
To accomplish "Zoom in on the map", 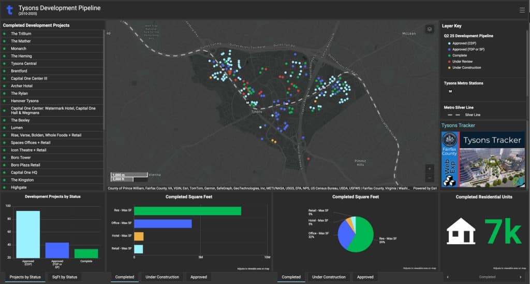I will pos(429,168).
